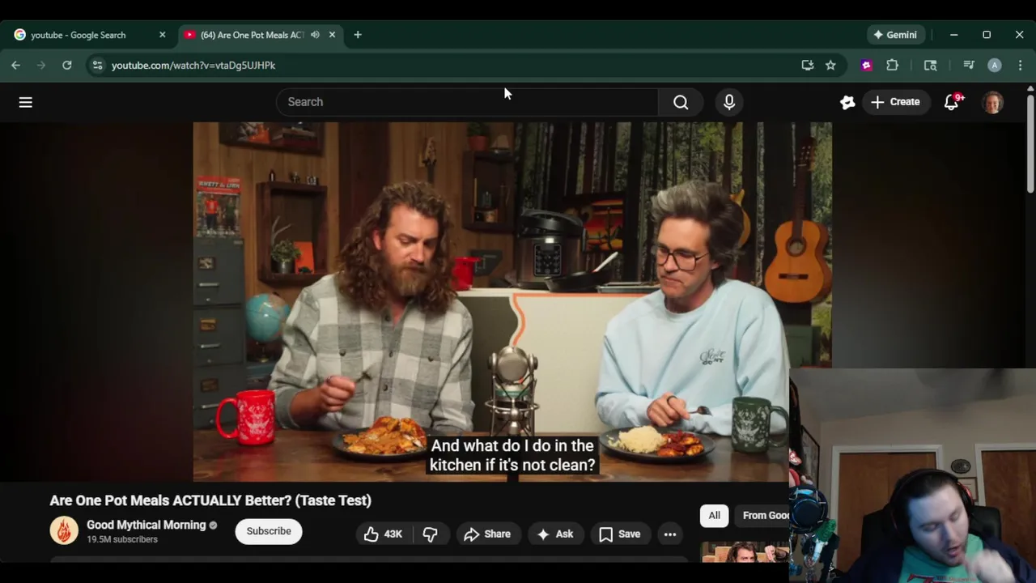
Task: Bookmark this page with the star
Action: click(830, 65)
